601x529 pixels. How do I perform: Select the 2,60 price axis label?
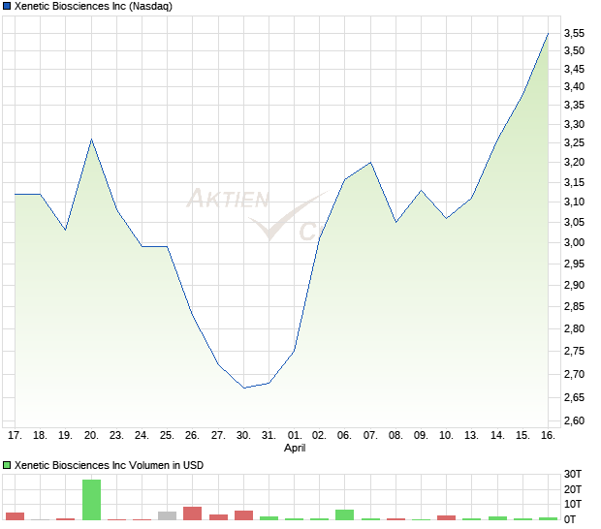point(574,420)
